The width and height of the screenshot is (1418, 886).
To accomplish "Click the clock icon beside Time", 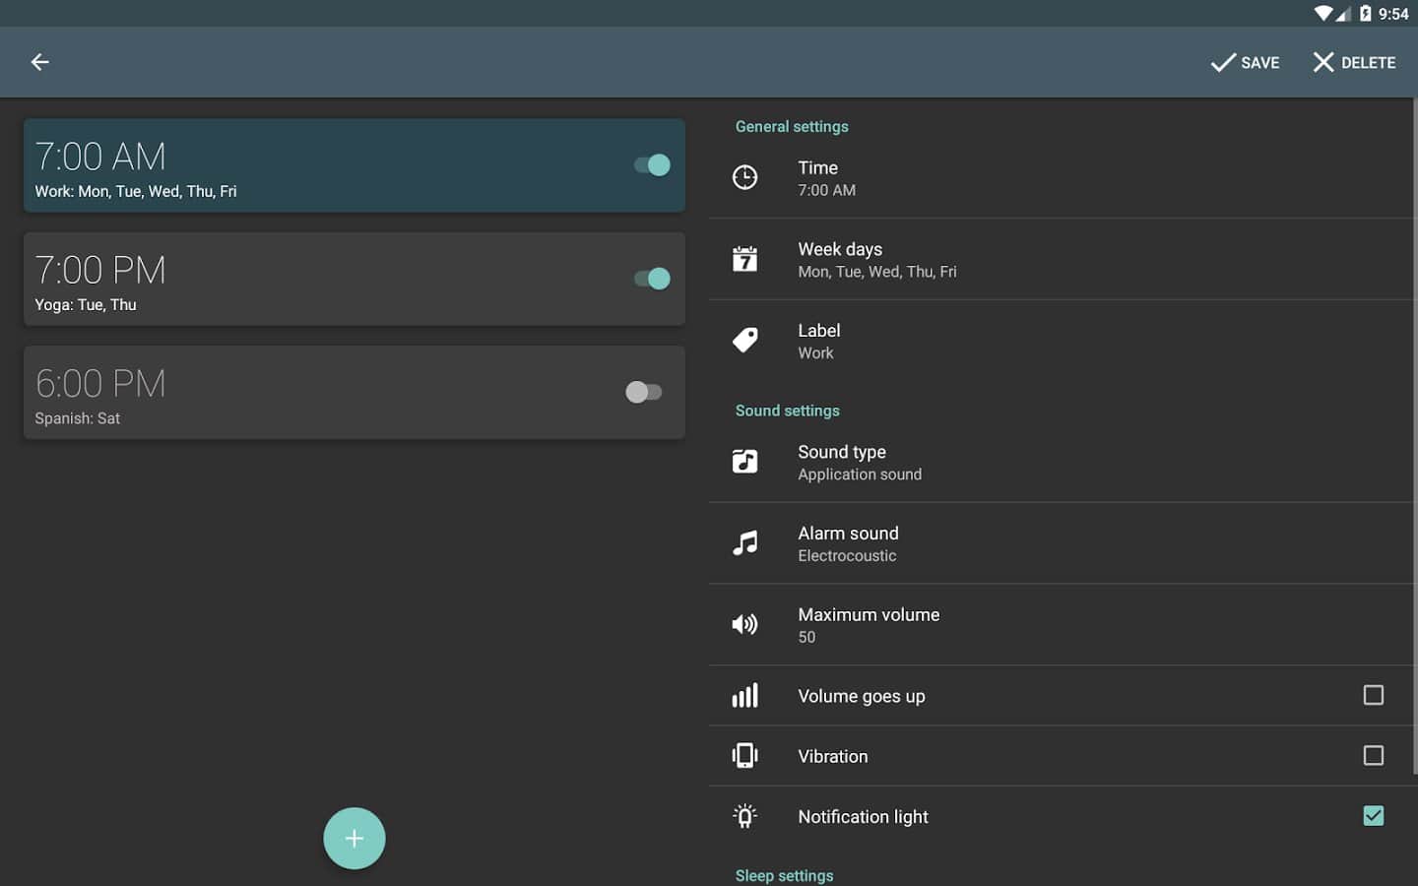I will pyautogui.click(x=745, y=177).
